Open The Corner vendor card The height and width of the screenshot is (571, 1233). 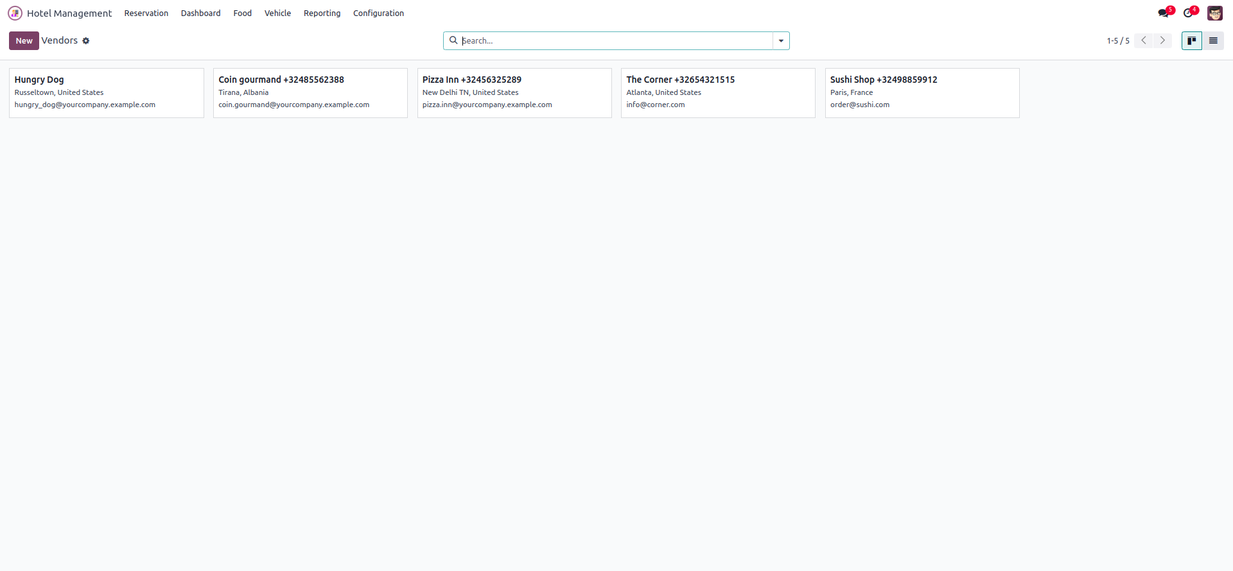click(718, 93)
